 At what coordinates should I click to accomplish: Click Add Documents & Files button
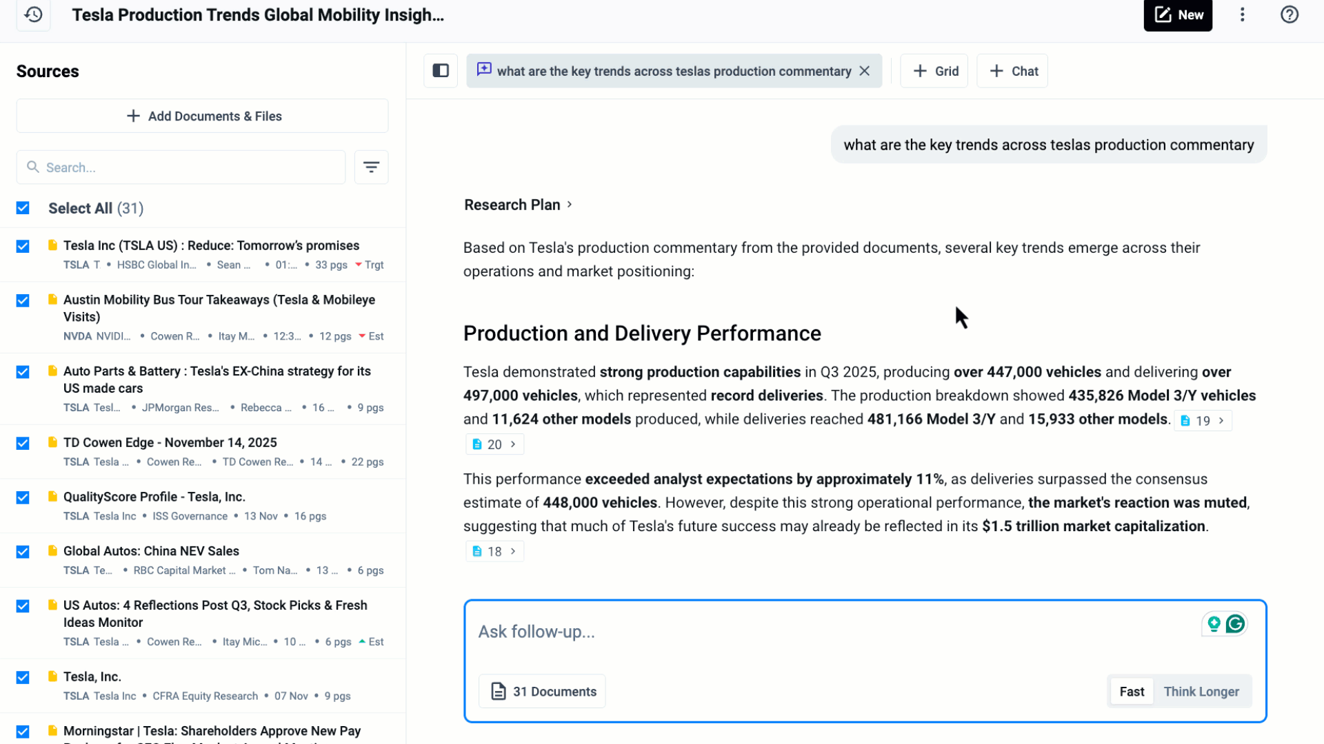point(203,116)
